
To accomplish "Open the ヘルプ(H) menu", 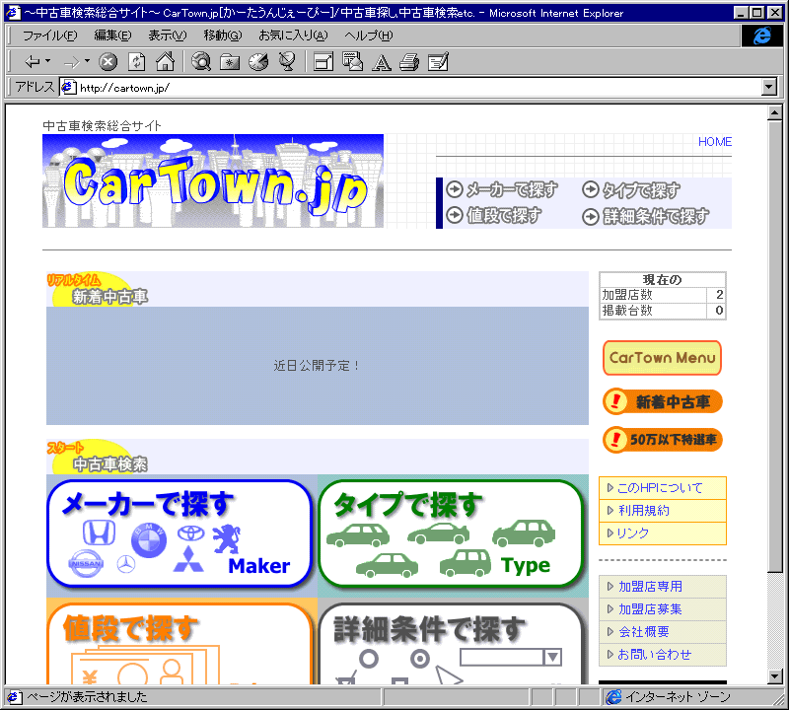I will [368, 35].
